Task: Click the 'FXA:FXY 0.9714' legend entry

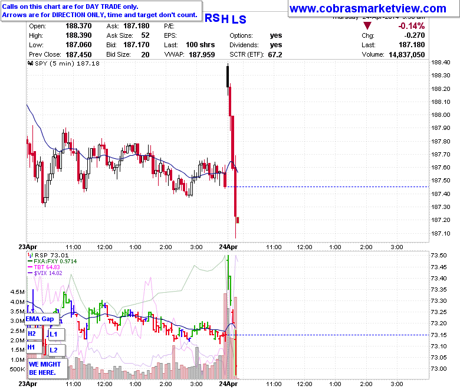Action: (55, 261)
